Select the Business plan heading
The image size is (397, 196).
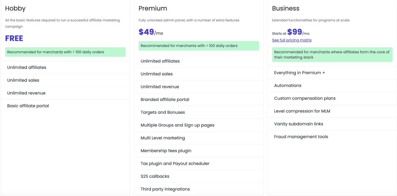tap(286, 8)
